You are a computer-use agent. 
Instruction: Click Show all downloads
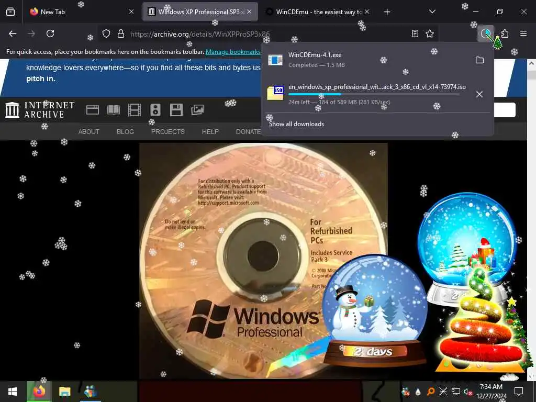click(296, 124)
